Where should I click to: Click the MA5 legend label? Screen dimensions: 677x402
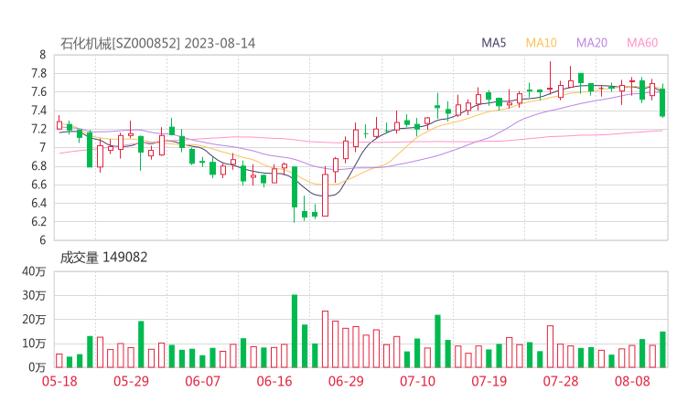pos(493,43)
